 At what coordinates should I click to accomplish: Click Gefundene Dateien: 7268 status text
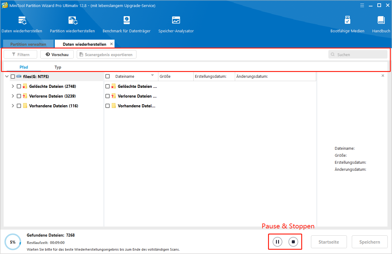51,235
